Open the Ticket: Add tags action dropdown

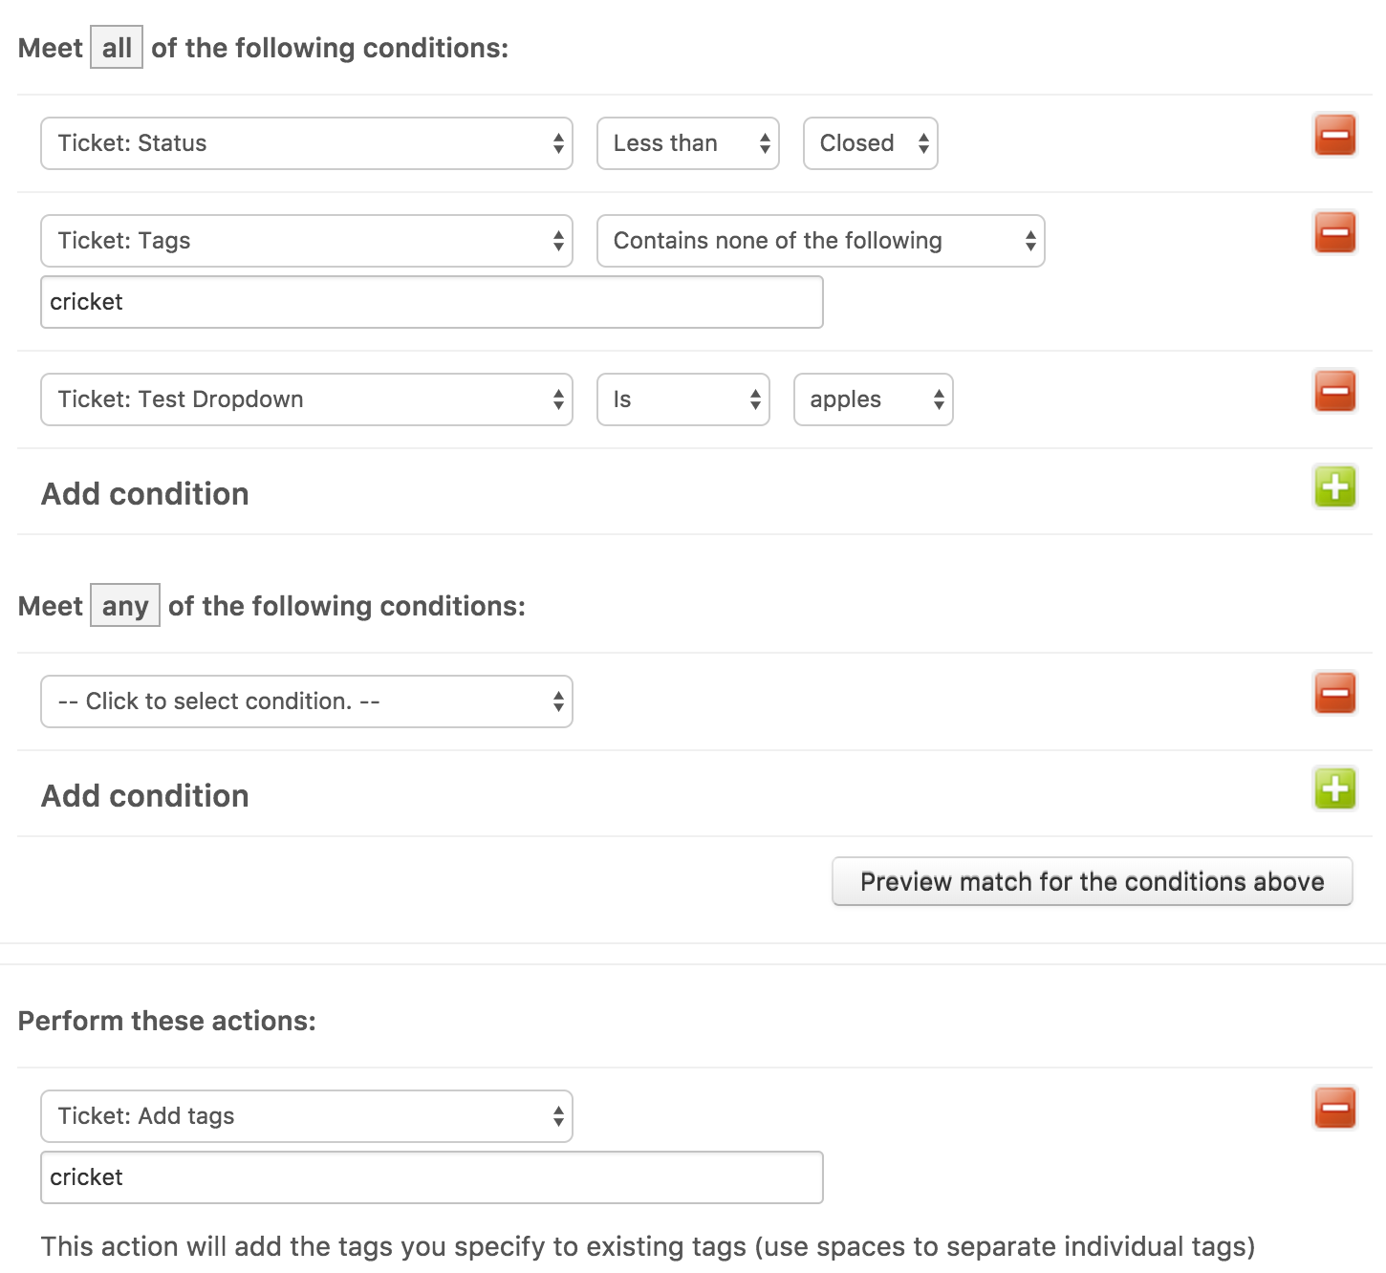tap(306, 1116)
